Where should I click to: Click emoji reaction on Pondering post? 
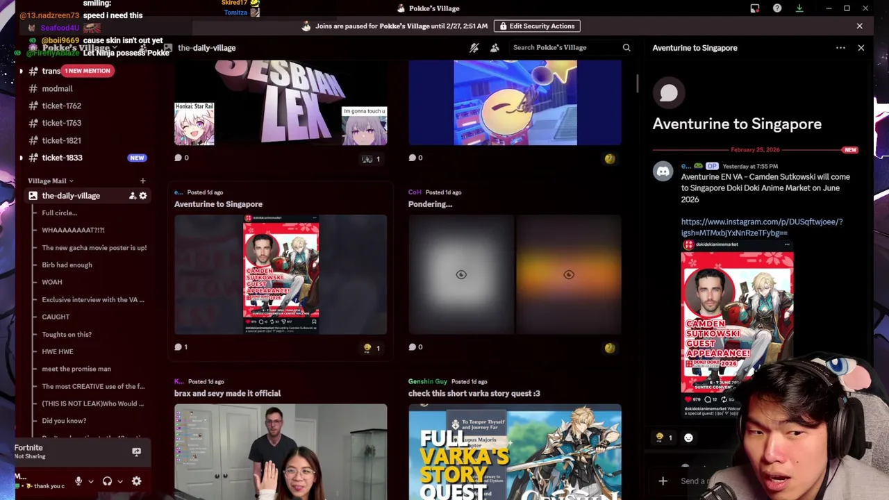[x=610, y=348]
